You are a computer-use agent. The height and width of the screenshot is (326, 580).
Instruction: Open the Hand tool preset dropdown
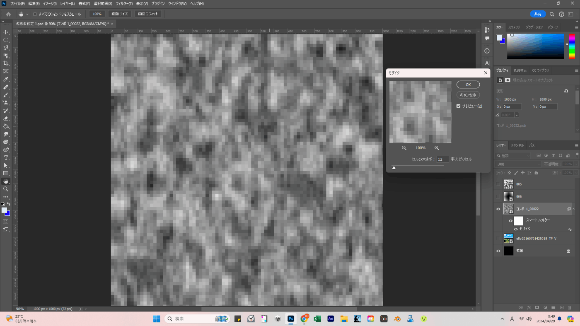pos(27,14)
